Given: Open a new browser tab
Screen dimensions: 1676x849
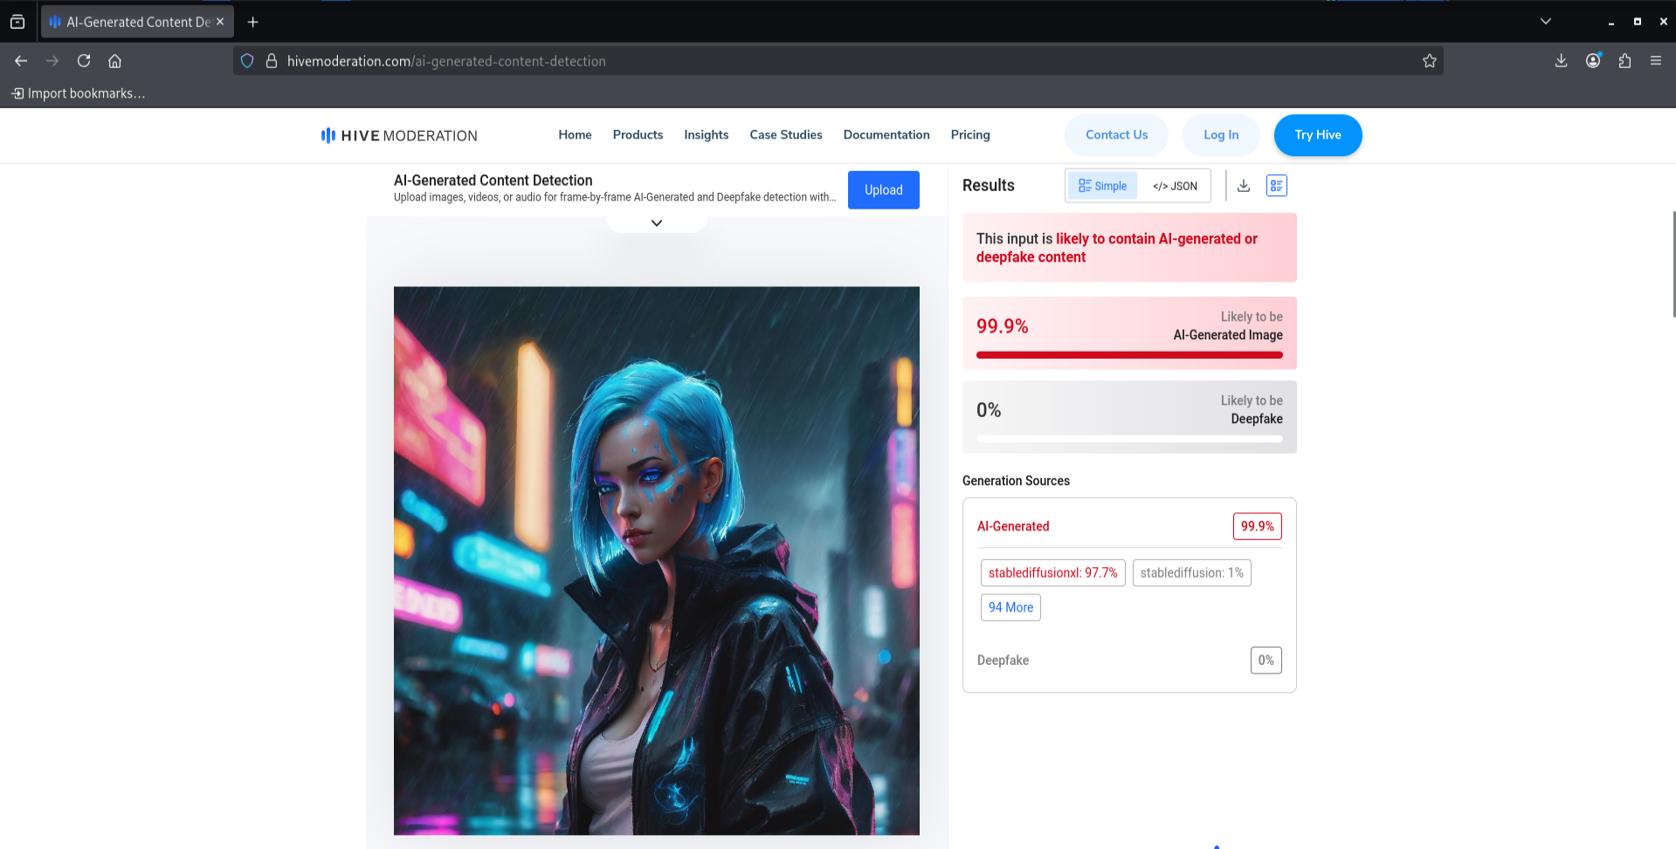Looking at the screenshot, I should [253, 22].
